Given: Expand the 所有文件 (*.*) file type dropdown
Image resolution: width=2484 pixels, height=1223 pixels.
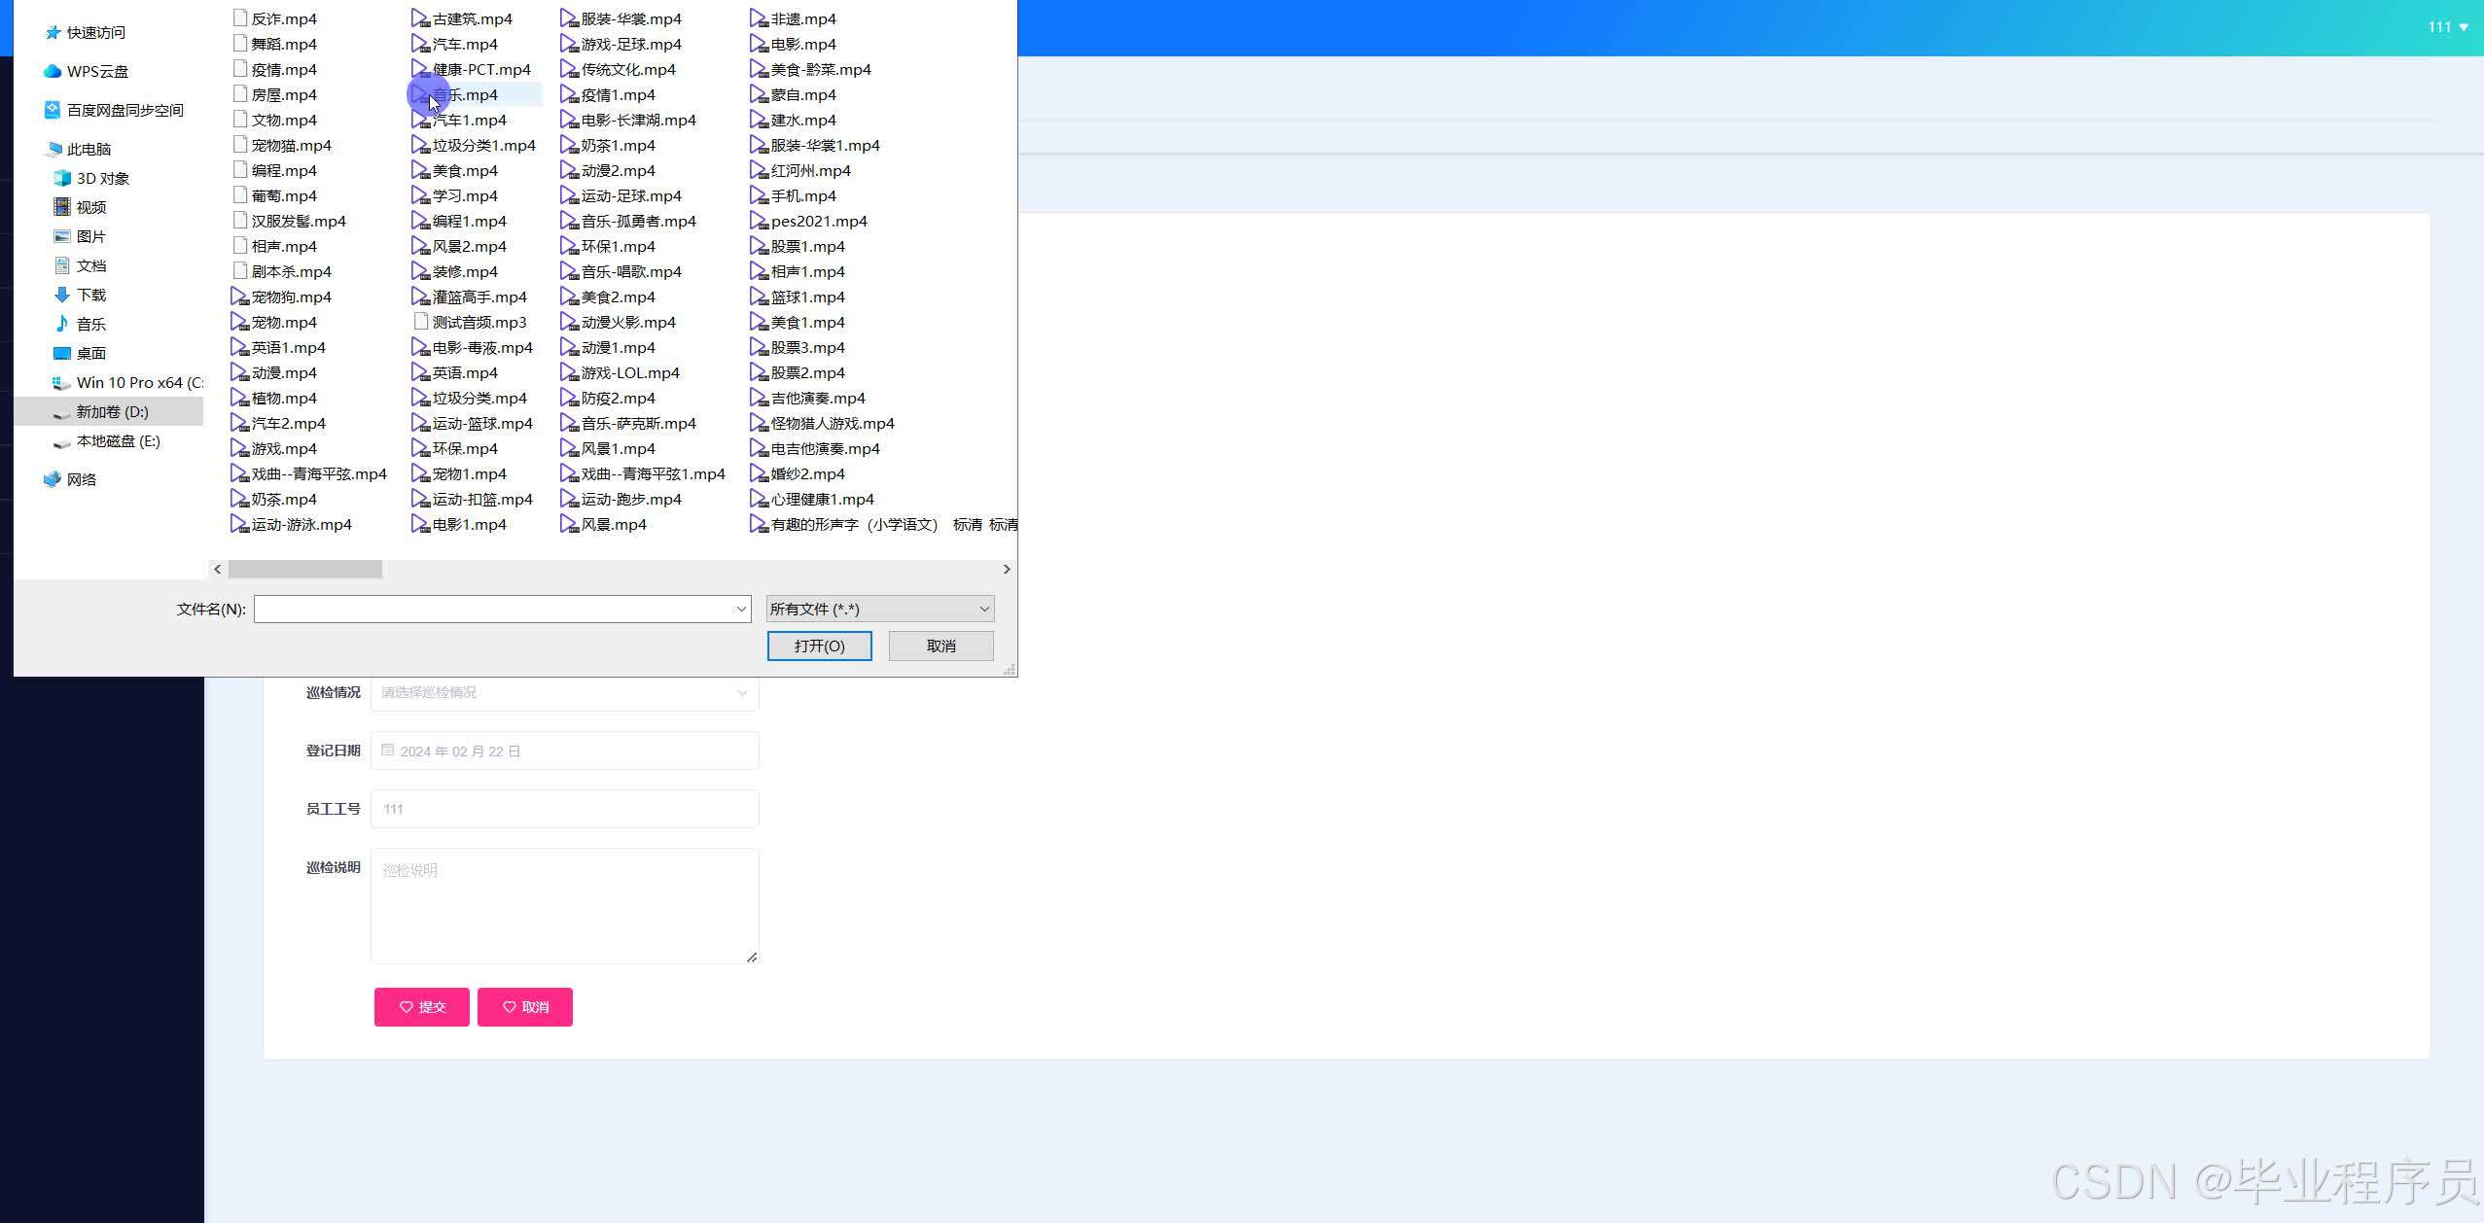Looking at the screenshot, I should click(x=983, y=610).
